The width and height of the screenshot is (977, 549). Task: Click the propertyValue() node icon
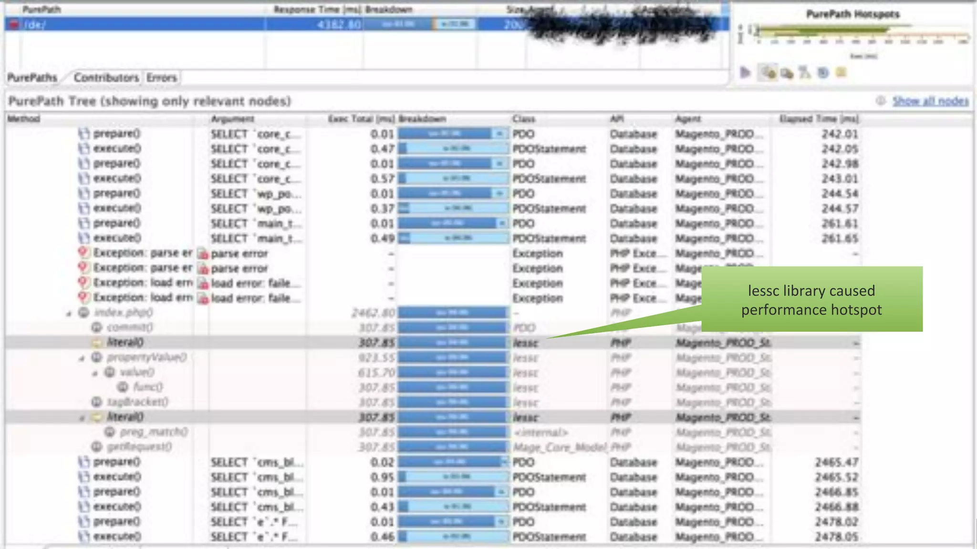coord(97,357)
